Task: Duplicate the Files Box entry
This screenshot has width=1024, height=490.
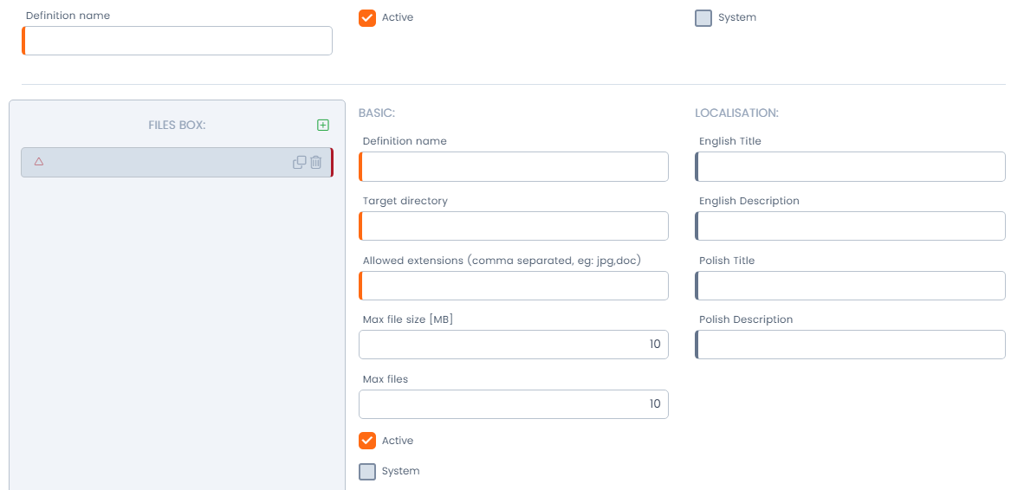Action: [299, 162]
